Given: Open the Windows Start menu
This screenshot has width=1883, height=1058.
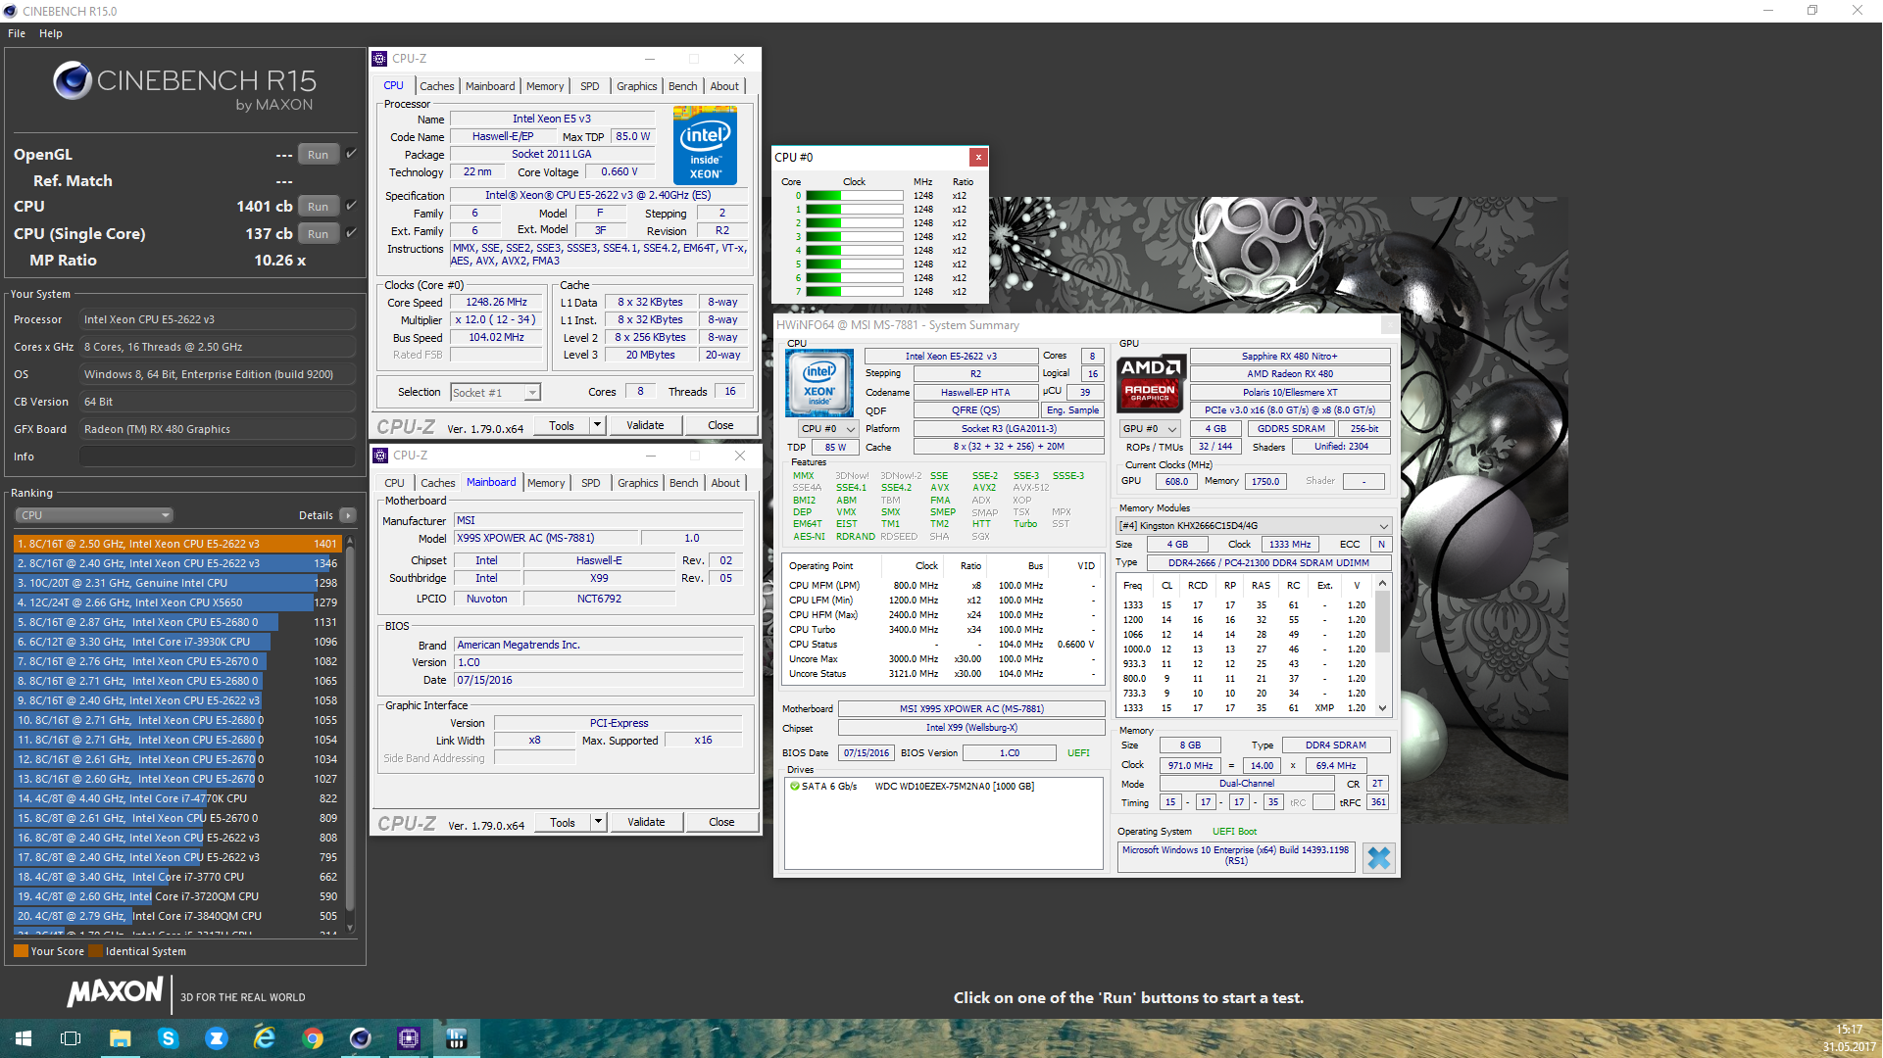Looking at the screenshot, I should [x=24, y=1038].
